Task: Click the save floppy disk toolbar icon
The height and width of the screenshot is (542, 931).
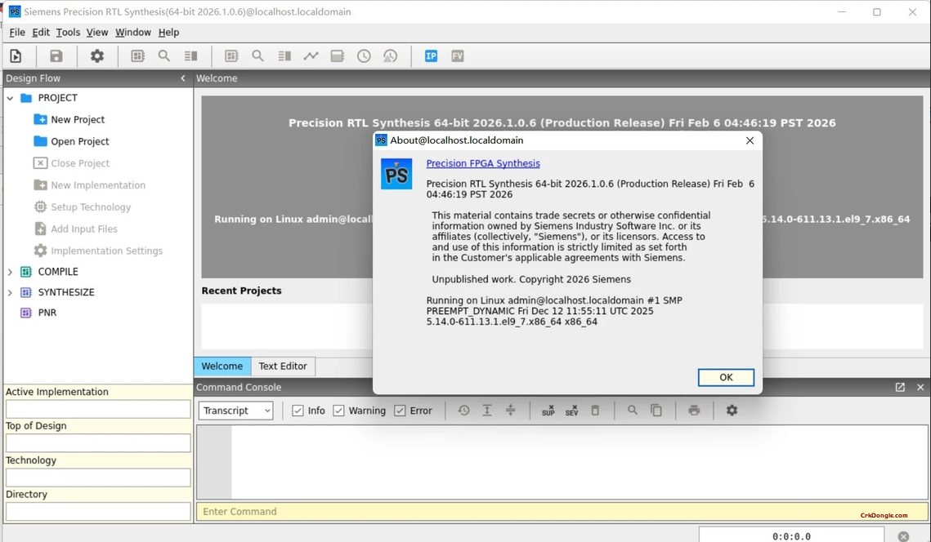Action: 56,56
